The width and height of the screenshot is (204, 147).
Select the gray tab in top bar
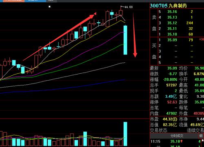click(51, 1)
